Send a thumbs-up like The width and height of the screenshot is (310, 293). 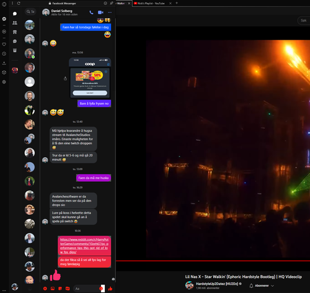110,289
